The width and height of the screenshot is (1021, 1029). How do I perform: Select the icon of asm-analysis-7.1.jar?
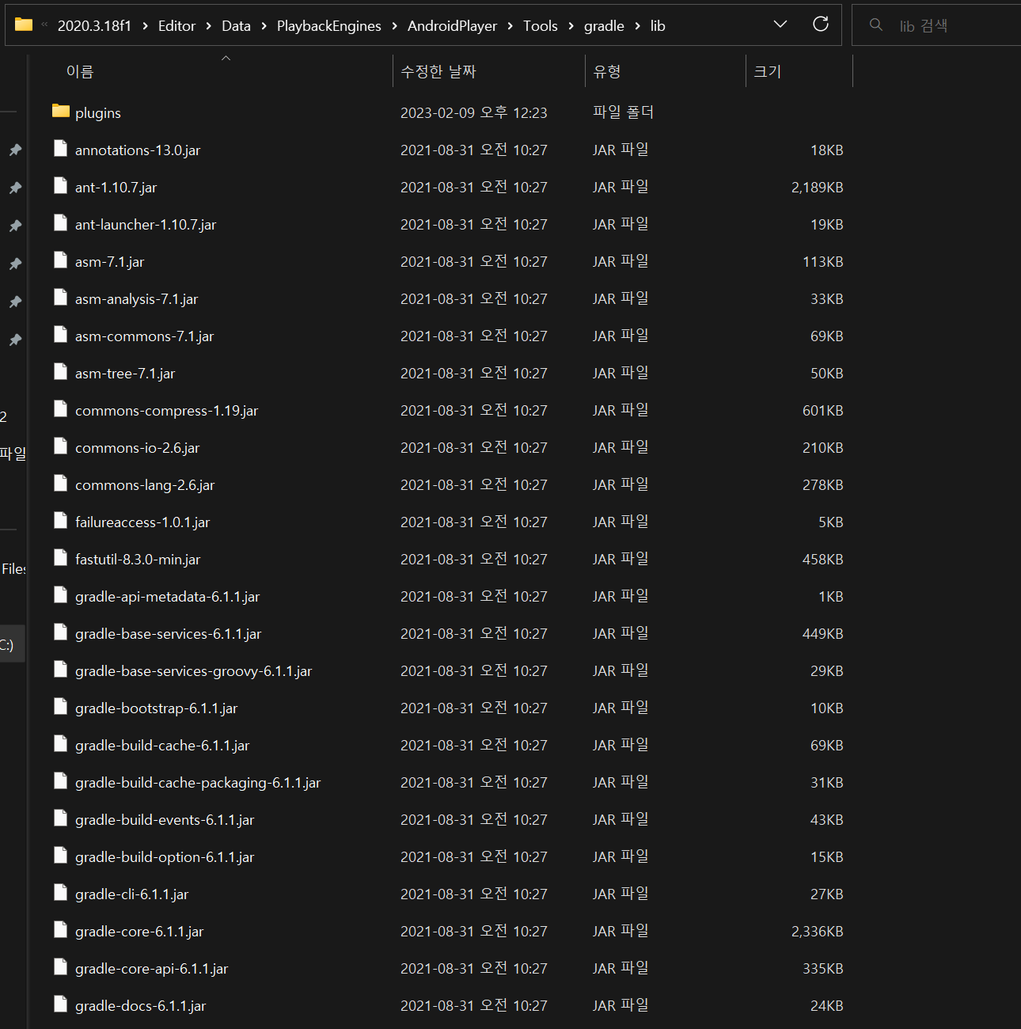[x=60, y=297]
